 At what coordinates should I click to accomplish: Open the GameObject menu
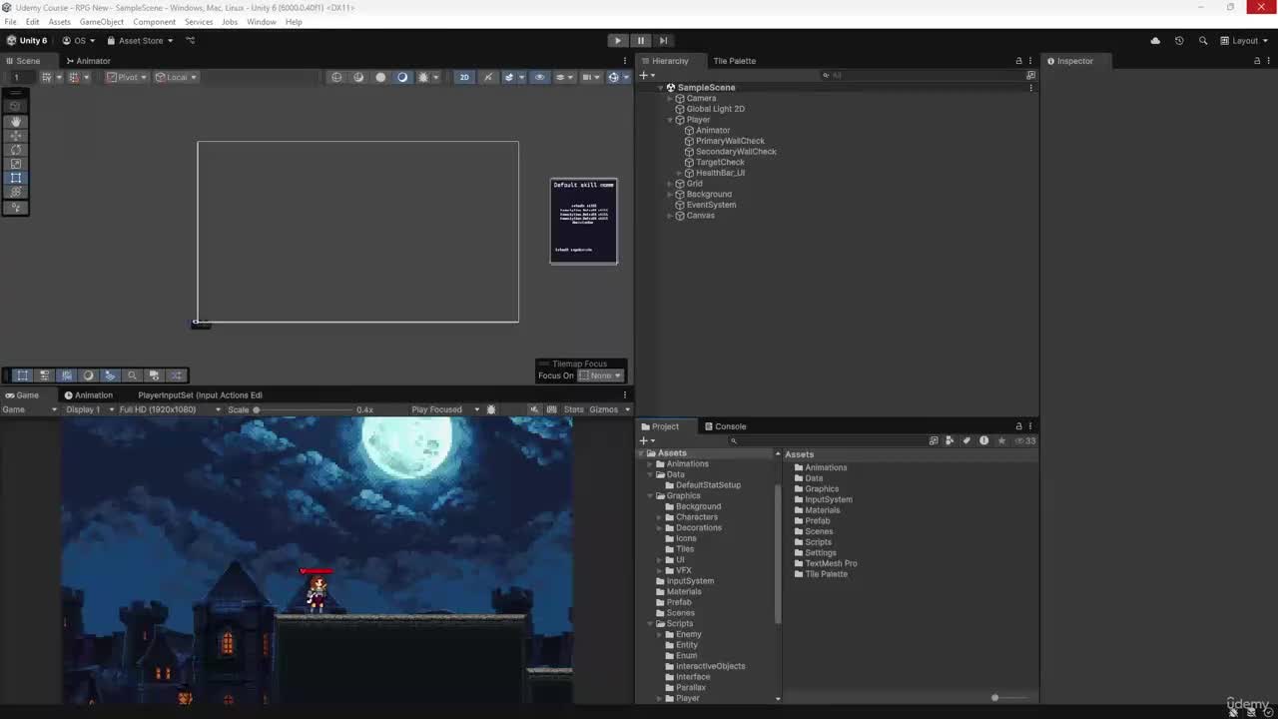(101, 22)
